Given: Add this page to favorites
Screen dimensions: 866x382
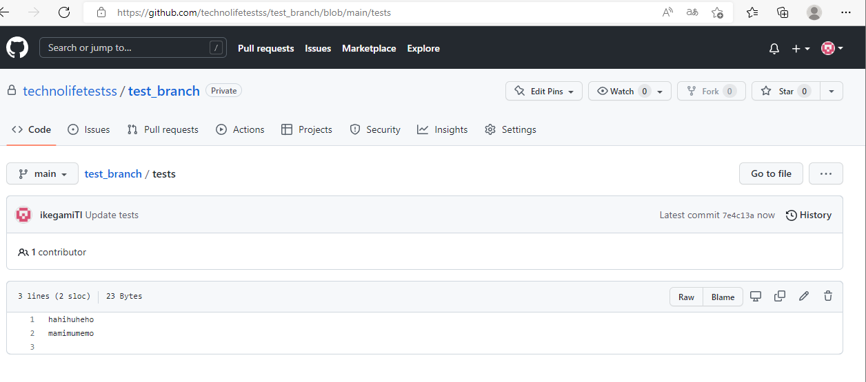Looking at the screenshot, I should click(x=717, y=12).
